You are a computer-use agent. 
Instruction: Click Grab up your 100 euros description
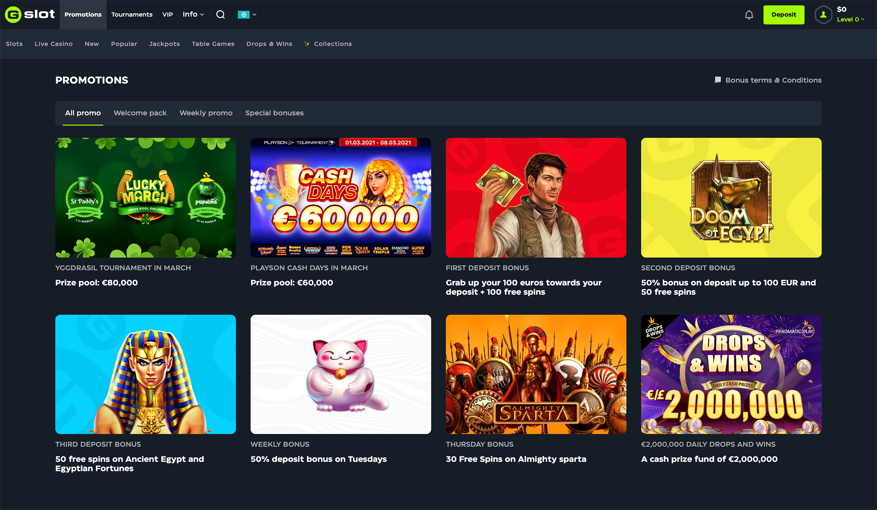point(524,287)
